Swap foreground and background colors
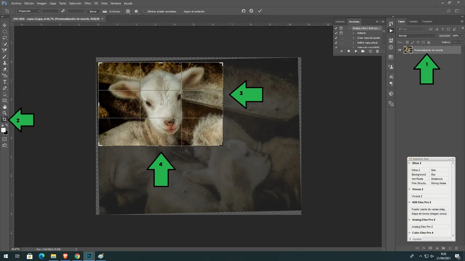Image resolution: width=465 pixels, height=261 pixels. point(7,125)
